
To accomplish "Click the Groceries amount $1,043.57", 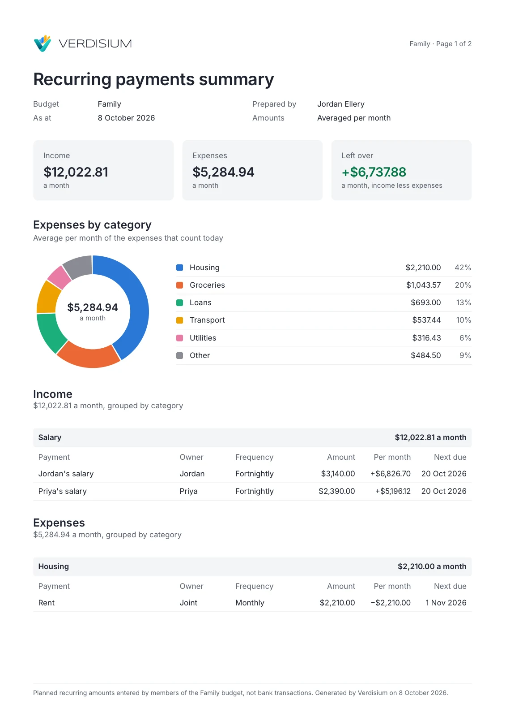I will pyautogui.click(x=423, y=285).
